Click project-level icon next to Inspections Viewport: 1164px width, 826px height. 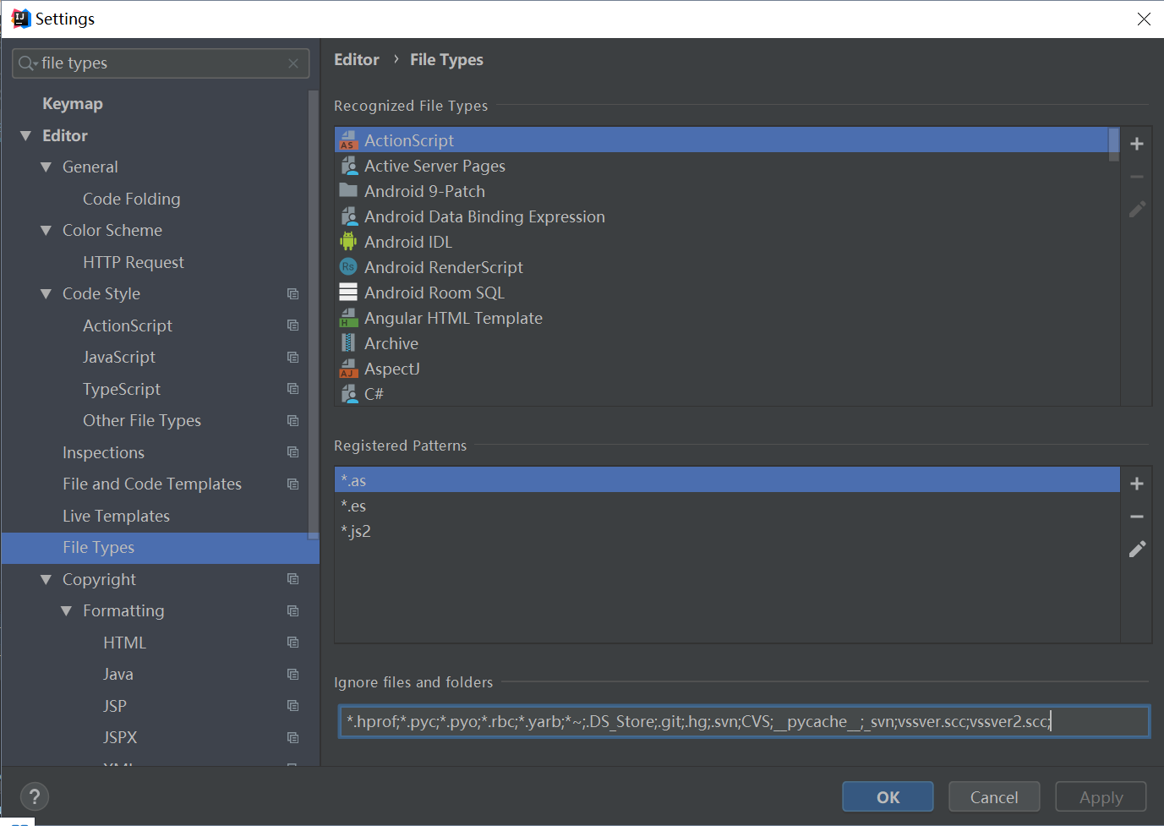(x=292, y=452)
